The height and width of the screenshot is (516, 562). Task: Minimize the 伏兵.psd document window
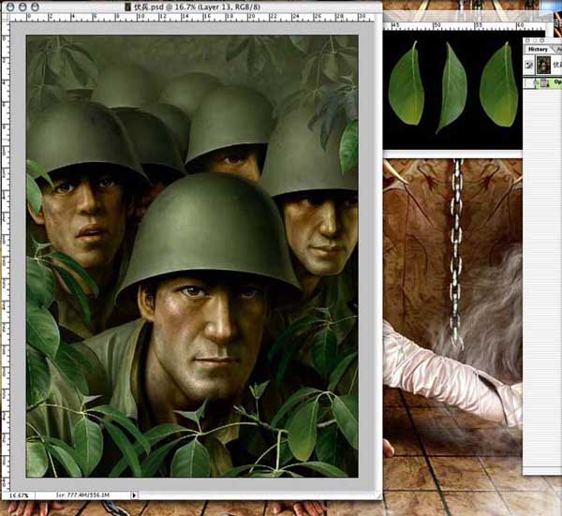pos(22,7)
